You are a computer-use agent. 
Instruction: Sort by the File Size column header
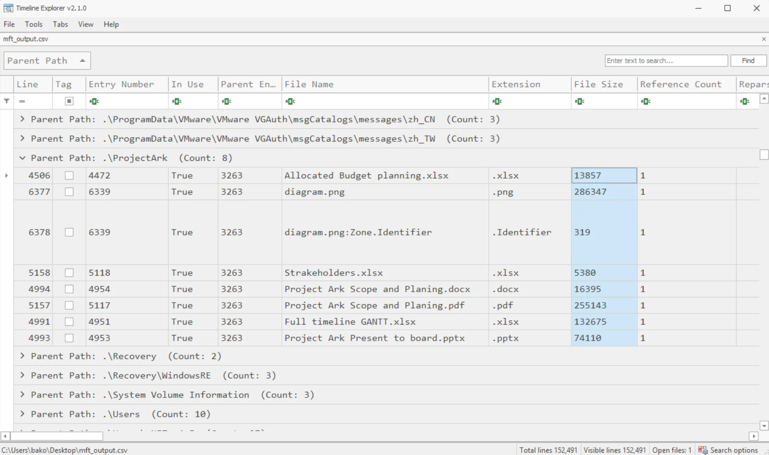[x=604, y=84]
